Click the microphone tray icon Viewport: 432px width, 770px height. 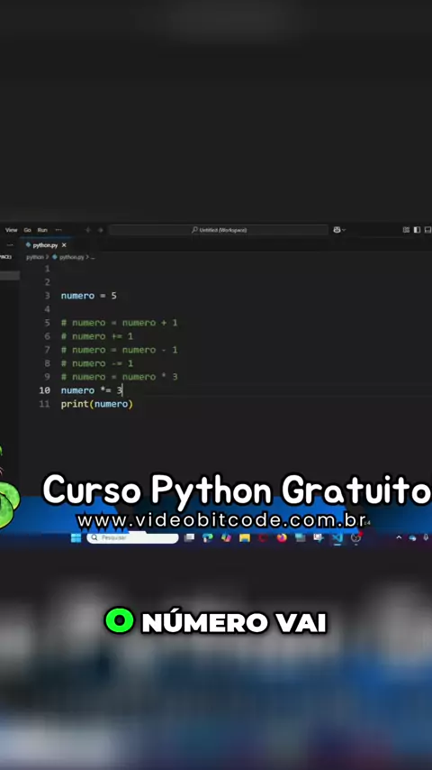426,538
